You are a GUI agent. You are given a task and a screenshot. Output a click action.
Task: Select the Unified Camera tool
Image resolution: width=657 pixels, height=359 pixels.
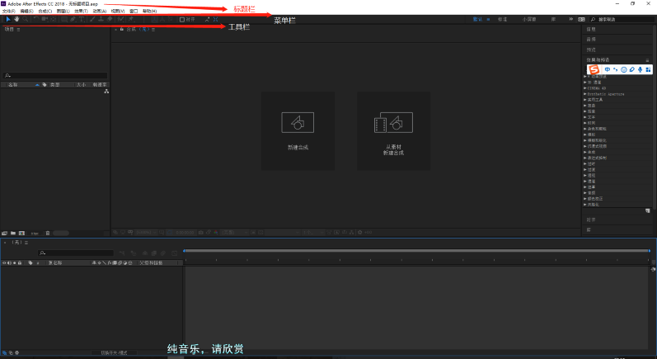45,19
